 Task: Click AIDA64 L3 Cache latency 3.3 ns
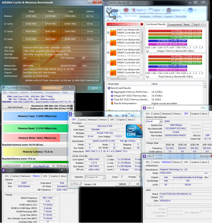pyautogui.click(x=90, y=39)
